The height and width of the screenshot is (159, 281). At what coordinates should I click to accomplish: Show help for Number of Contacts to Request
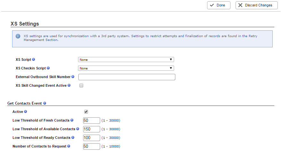68,146
